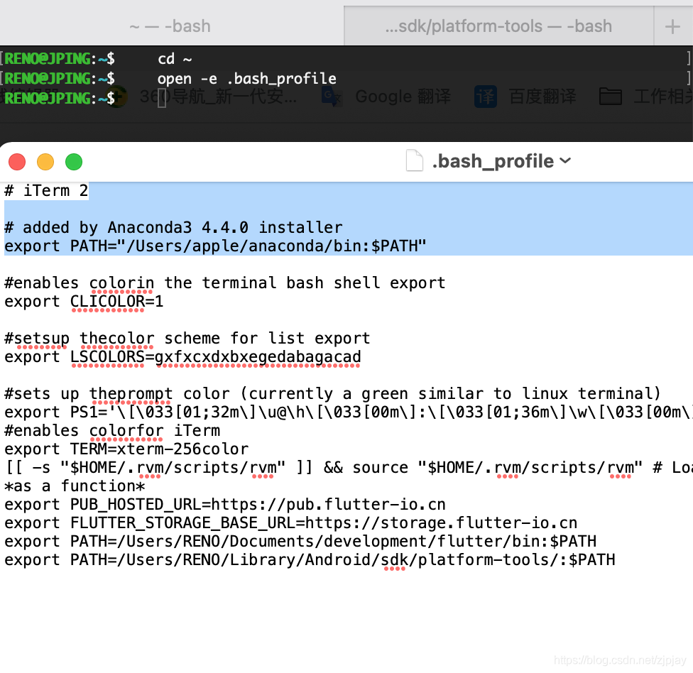
Task: Click the 'export TERM=xterm-256color' line
Action: click(126, 449)
